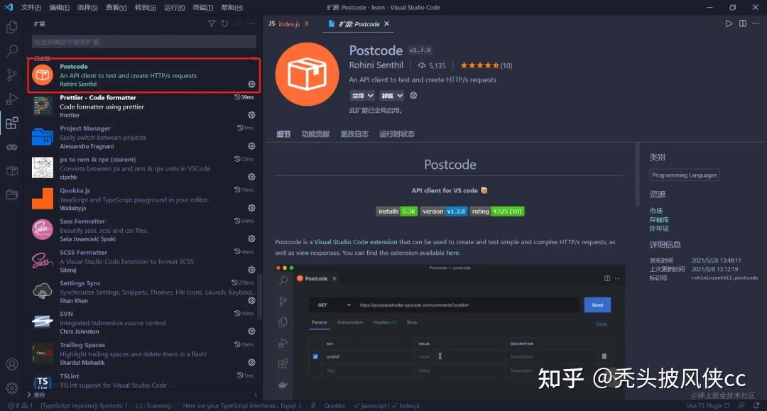Click the split editor icon
Viewport: 767px width, 411px height.
[743, 23]
